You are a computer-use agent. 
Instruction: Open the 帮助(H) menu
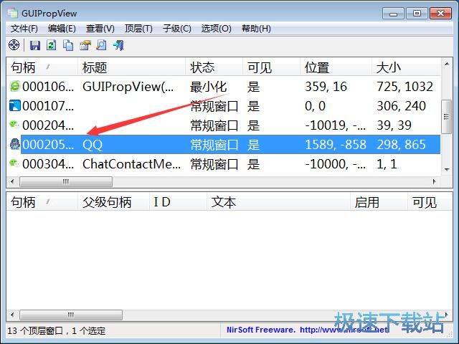click(x=256, y=29)
